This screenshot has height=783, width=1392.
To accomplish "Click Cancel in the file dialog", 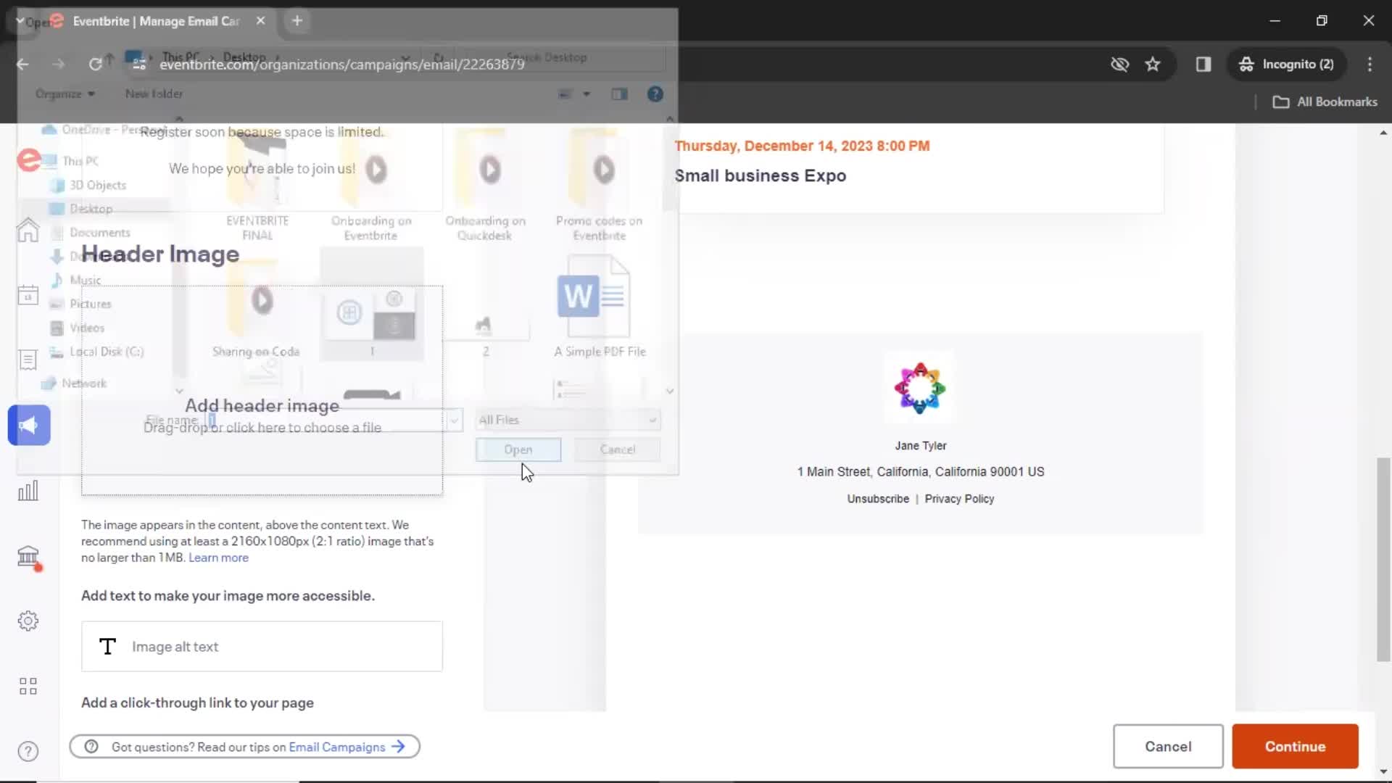I will coord(618,449).
